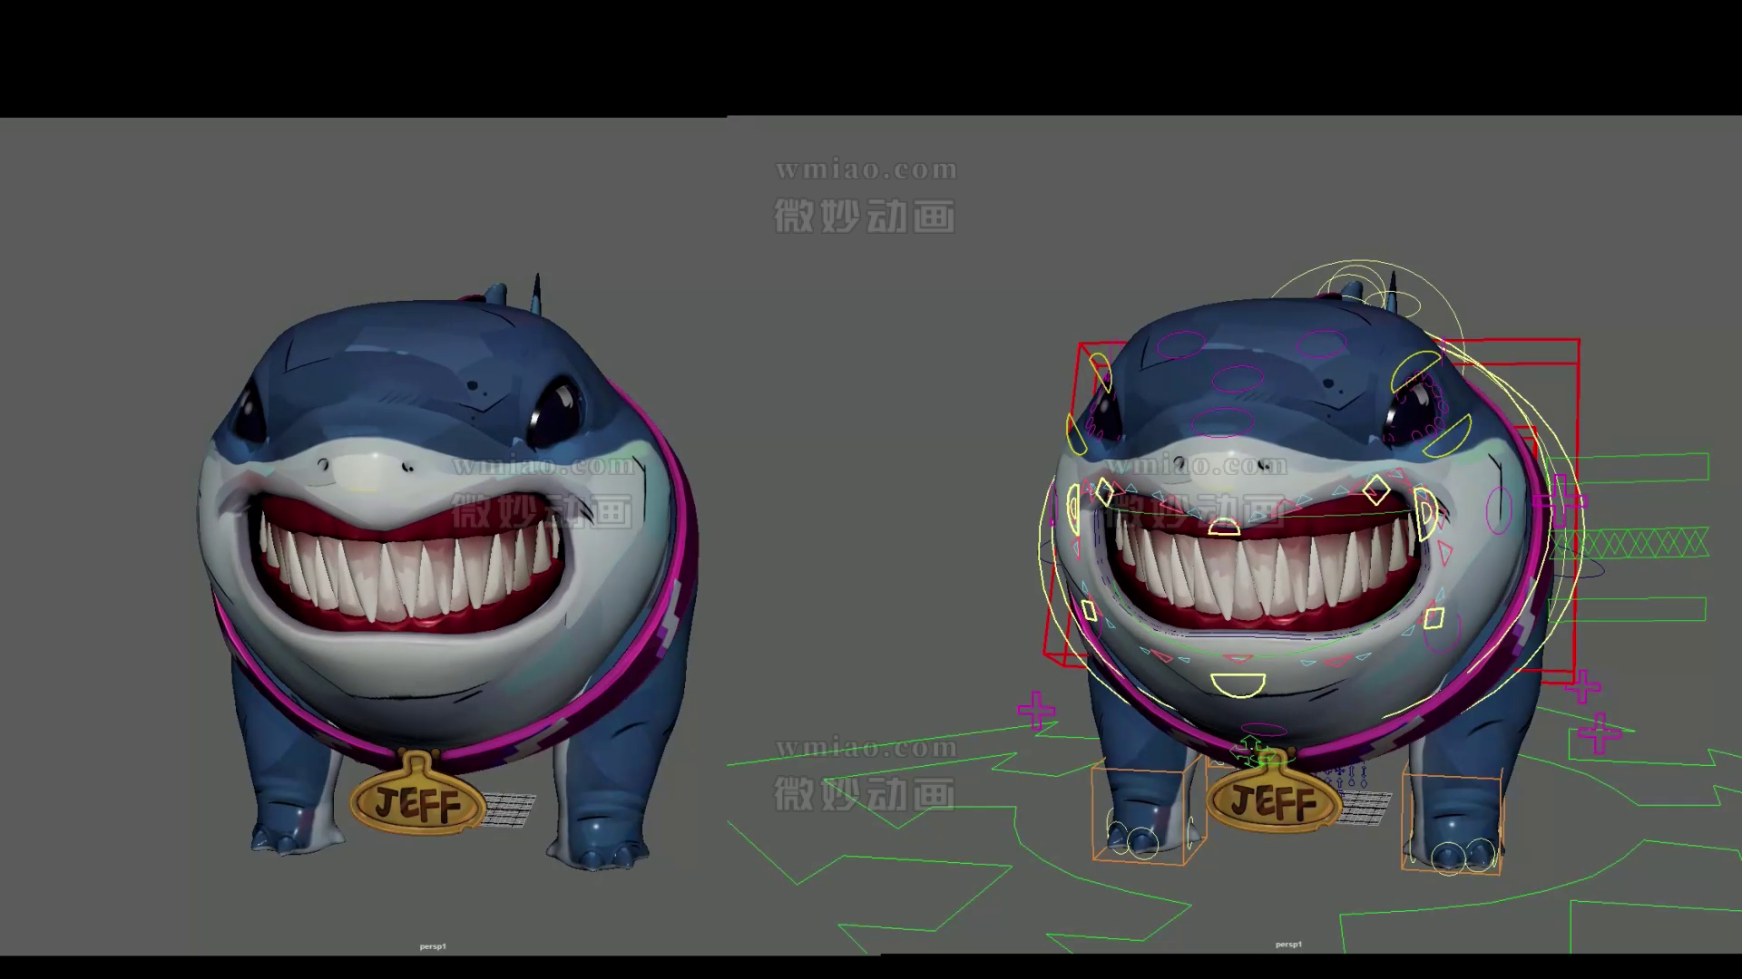Click the JEFF name tag on the rigged shark

tap(1273, 802)
